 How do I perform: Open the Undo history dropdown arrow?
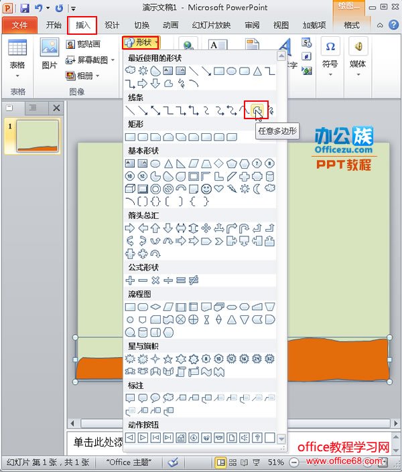click(x=48, y=8)
